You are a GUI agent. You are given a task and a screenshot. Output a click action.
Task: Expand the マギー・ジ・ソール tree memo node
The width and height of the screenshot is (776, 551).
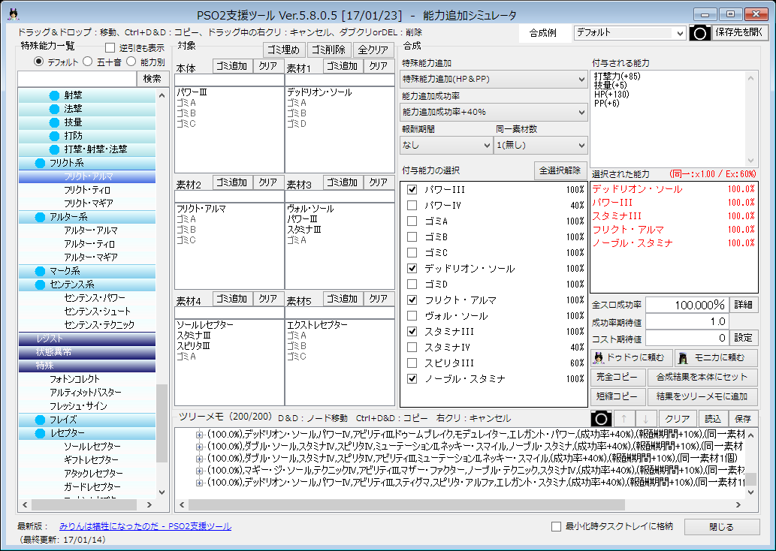pos(199,471)
